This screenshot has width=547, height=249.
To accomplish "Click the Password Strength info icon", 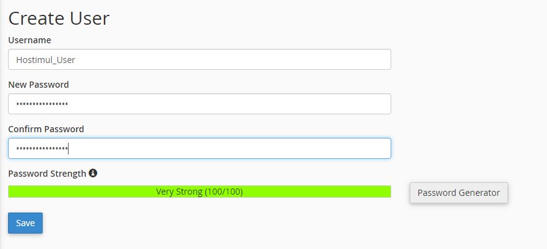I will (93, 174).
